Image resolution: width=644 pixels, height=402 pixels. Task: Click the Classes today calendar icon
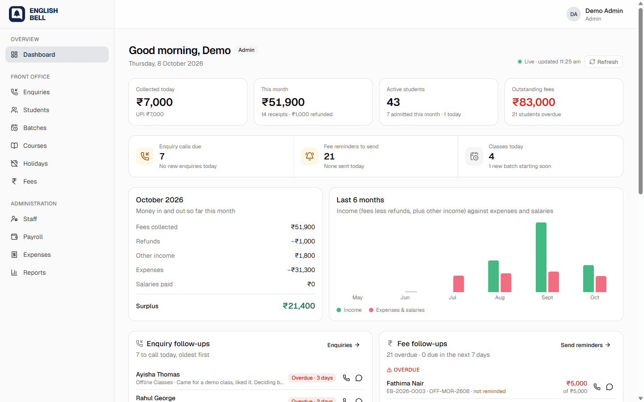tap(474, 156)
